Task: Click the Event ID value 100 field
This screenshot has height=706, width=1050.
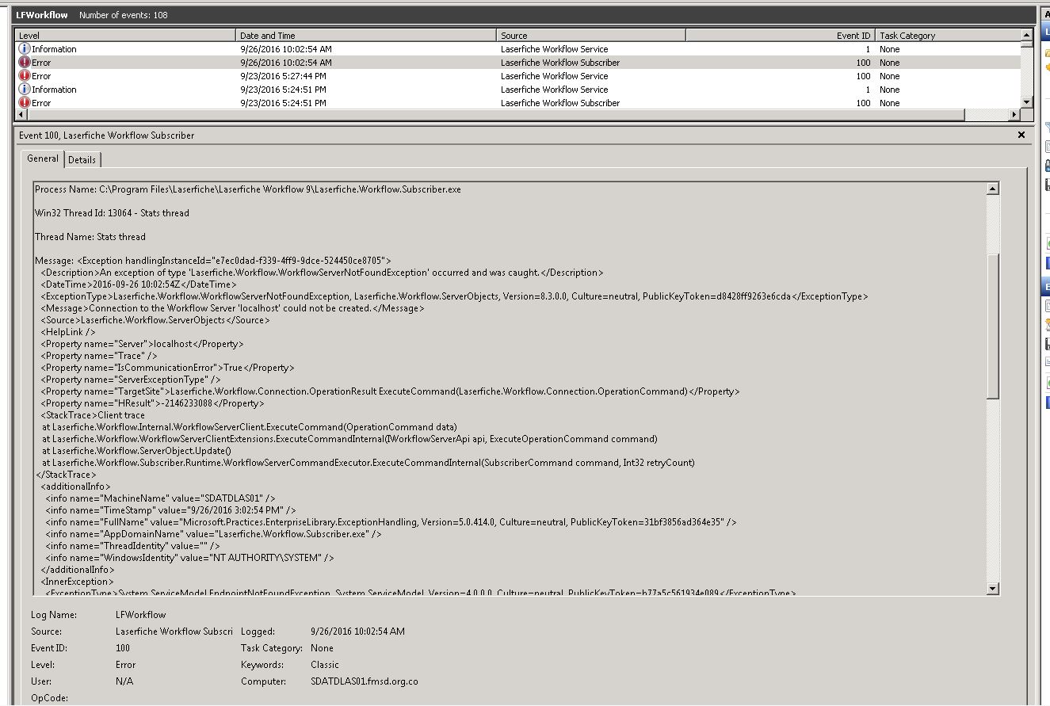Action: point(123,648)
